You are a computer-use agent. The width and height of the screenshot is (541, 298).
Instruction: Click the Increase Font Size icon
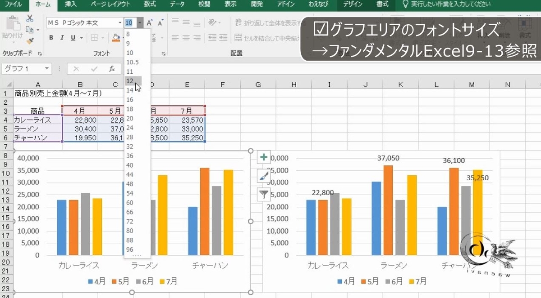point(149,22)
